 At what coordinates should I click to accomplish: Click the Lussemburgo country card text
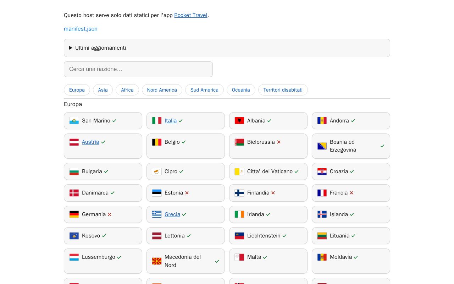click(x=99, y=257)
